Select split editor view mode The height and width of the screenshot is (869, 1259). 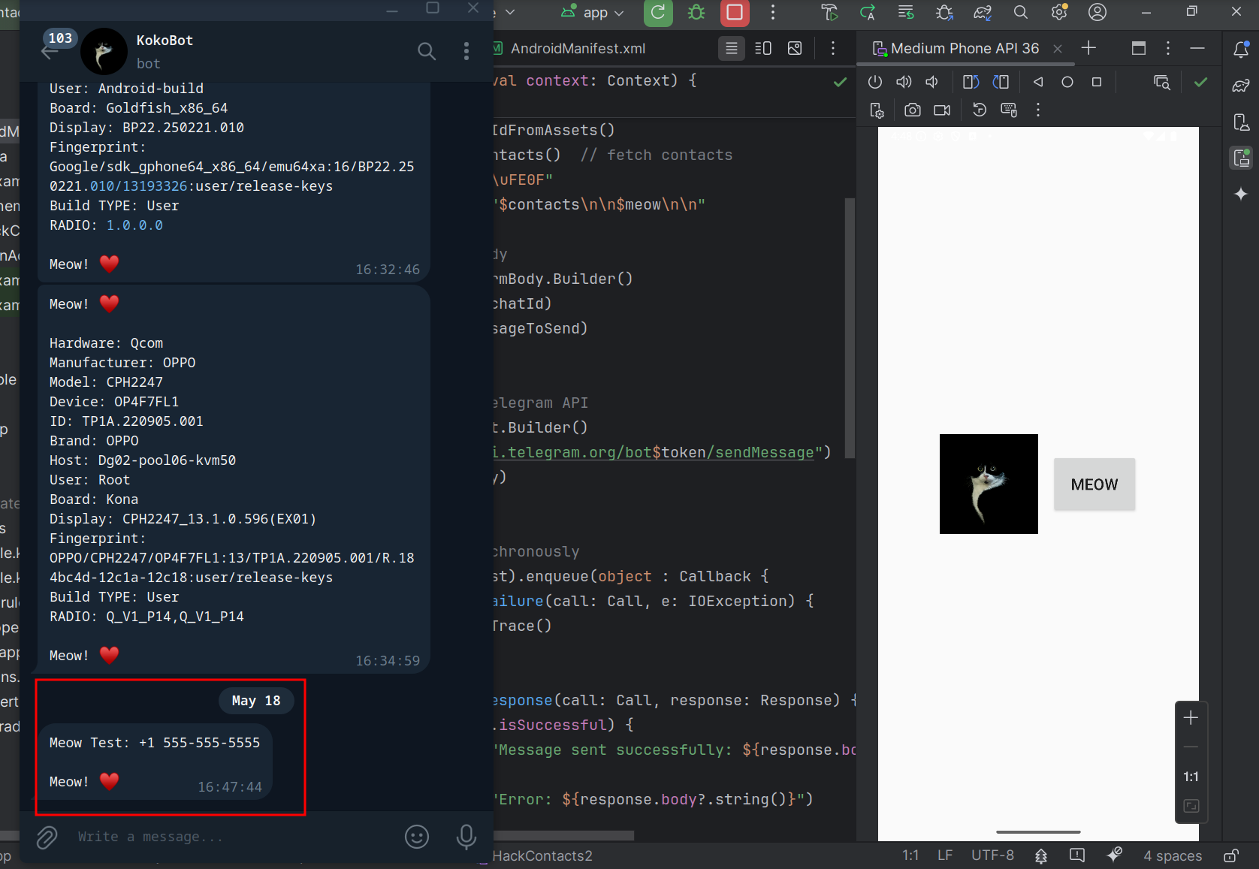(x=762, y=49)
